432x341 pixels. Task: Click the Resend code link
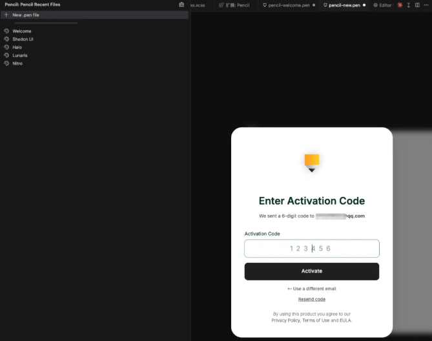pyautogui.click(x=311, y=299)
